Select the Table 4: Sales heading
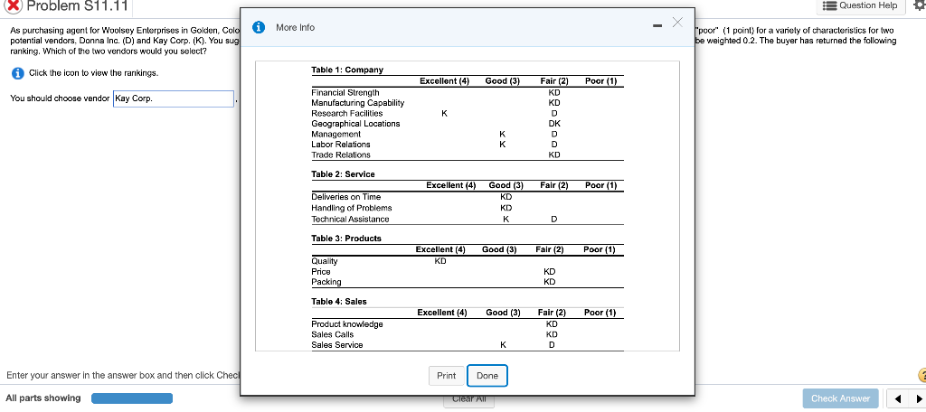Screen dimensions: 926x412 click(339, 302)
